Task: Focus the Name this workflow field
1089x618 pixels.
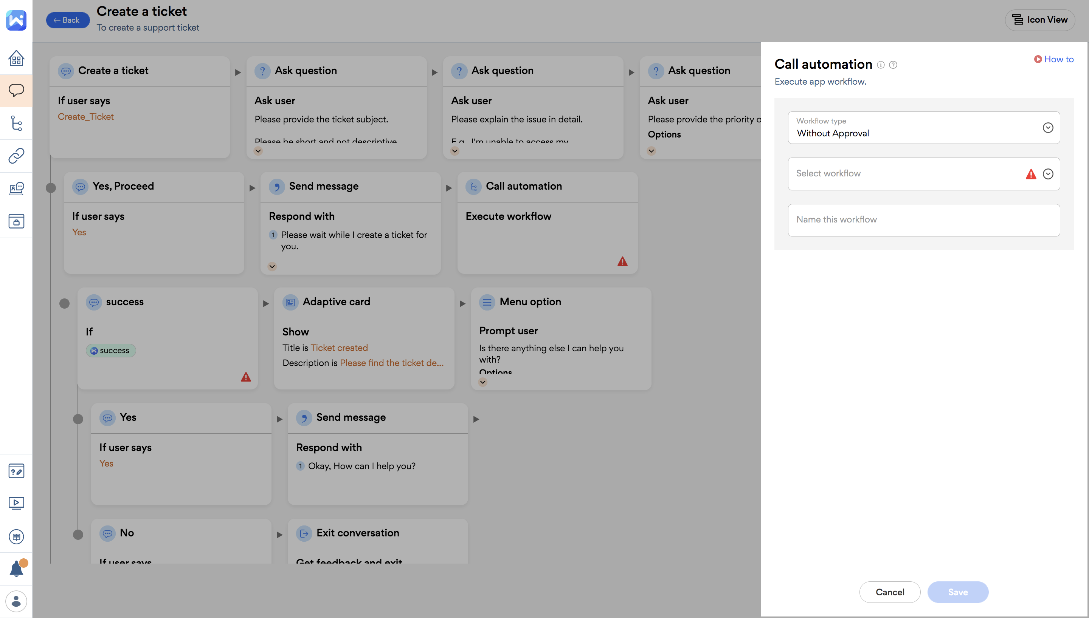Action: click(923, 220)
